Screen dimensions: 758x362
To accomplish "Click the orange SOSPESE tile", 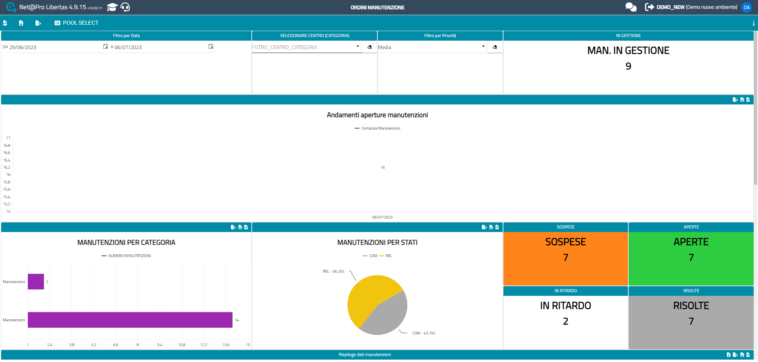I will (x=566, y=258).
